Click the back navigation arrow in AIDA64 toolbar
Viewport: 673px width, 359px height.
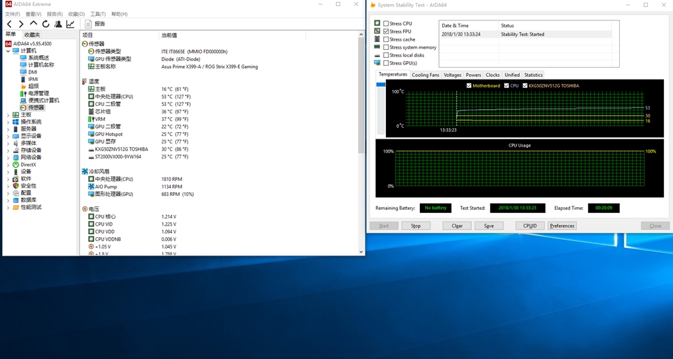click(9, 24)
